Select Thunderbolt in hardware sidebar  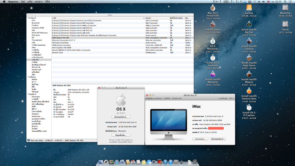pos(37,40)
